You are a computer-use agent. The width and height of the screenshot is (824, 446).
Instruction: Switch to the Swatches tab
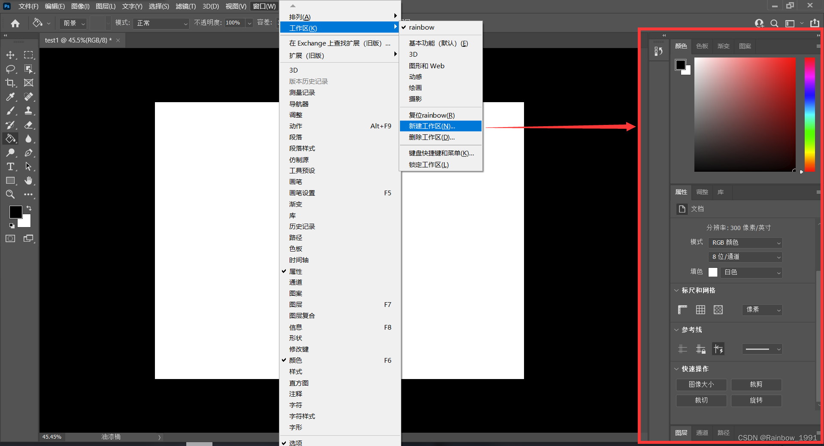click(702, 46)
